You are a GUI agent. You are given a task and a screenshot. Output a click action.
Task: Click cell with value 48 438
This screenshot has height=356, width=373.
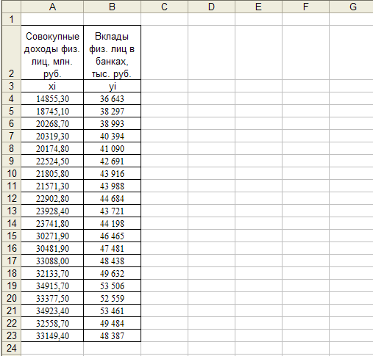pos(112,261)
